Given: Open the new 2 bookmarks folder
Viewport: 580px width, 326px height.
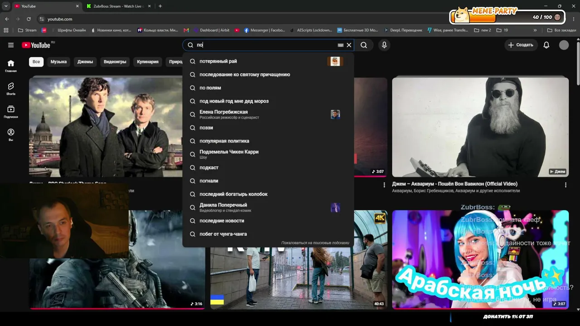Looking at the screenshot, I should (x=483, y=30).
